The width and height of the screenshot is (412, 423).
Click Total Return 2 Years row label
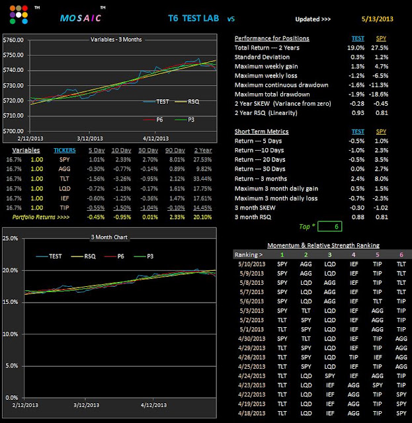tap(267, 48)
